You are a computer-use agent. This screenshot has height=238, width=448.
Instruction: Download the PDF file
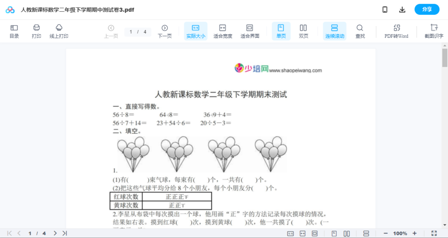[x=402, y=9]
